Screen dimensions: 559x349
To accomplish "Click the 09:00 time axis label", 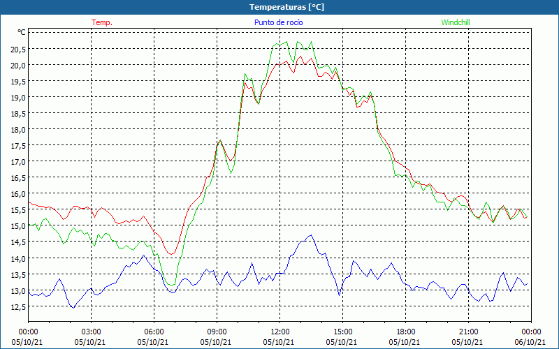I will (217, 332).
